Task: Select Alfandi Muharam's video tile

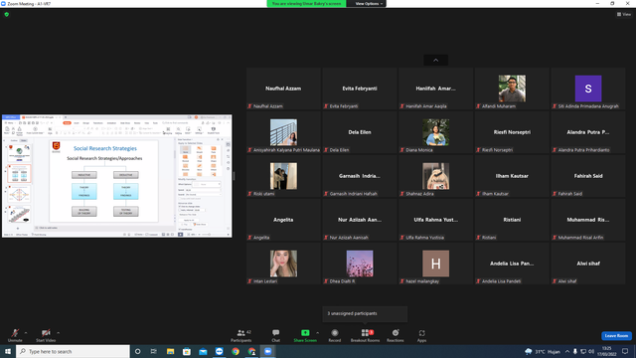Action: (x=512, y=89)
